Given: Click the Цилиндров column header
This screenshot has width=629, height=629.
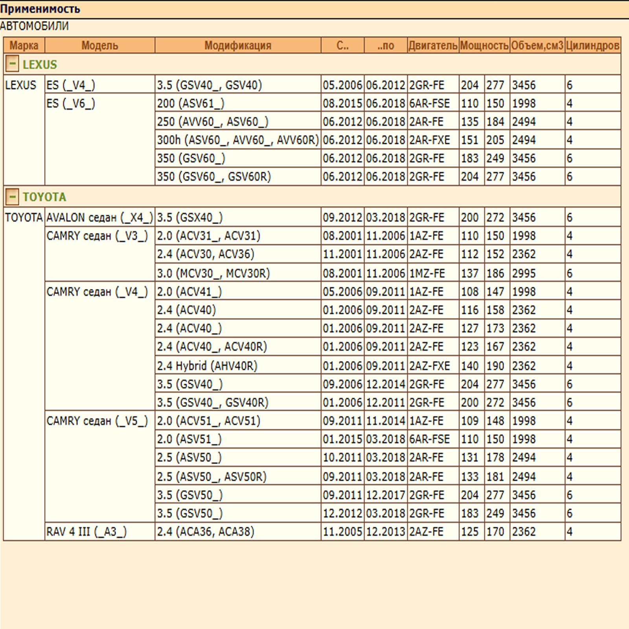Looking at the screenshot, I should click(x=592, y=46).
